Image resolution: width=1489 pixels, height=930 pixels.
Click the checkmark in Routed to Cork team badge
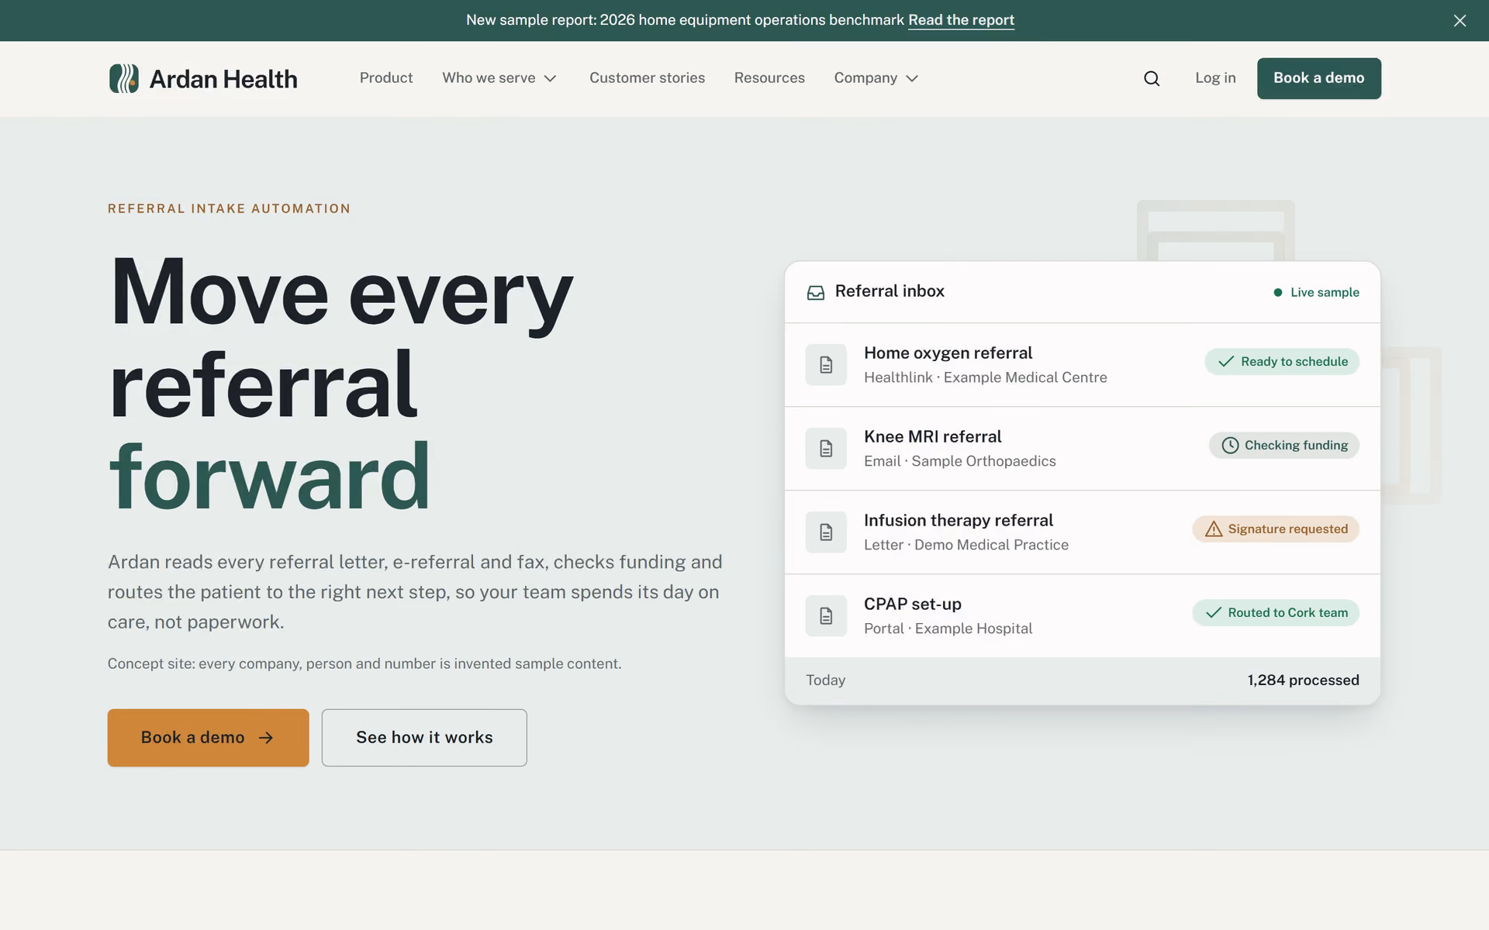(x=1214, y=613)
